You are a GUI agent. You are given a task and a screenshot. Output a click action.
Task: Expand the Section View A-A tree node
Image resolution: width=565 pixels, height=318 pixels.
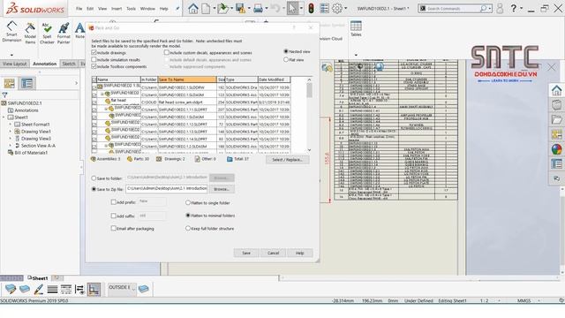point(11,146)
